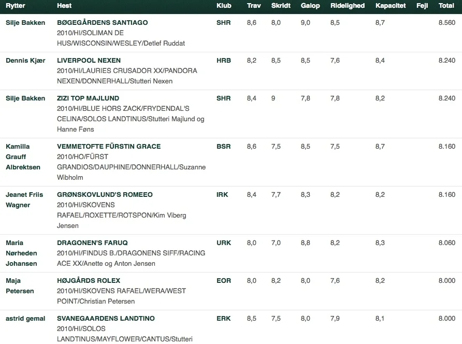462x344 pixels.
Task: Click Ridelighed score 8,5 for SANTIAGO
Action: 335,23
